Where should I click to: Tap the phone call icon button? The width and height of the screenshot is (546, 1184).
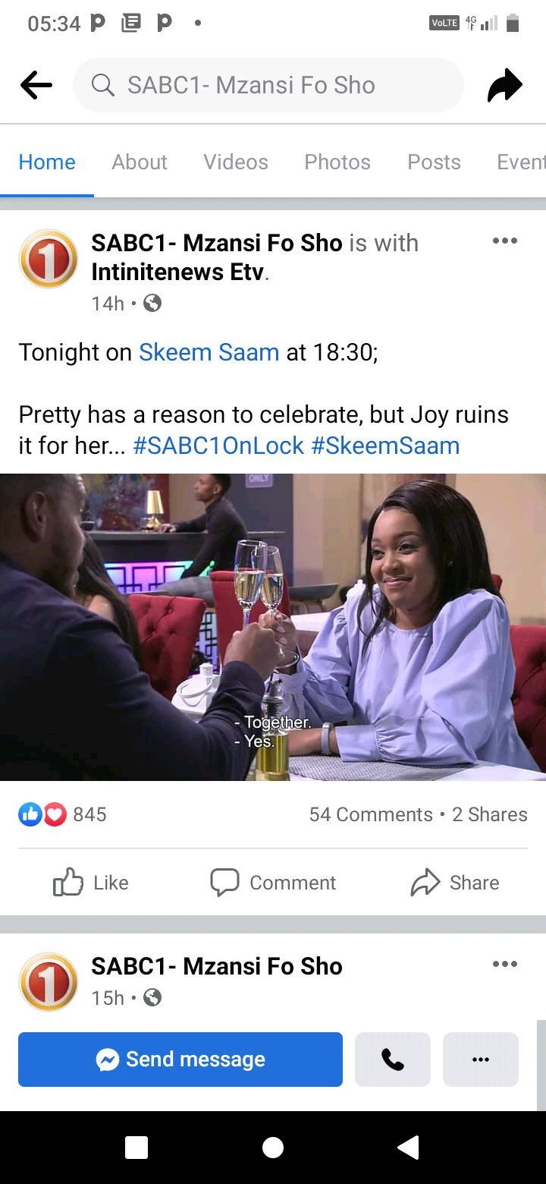click(x=393, y=1060)
